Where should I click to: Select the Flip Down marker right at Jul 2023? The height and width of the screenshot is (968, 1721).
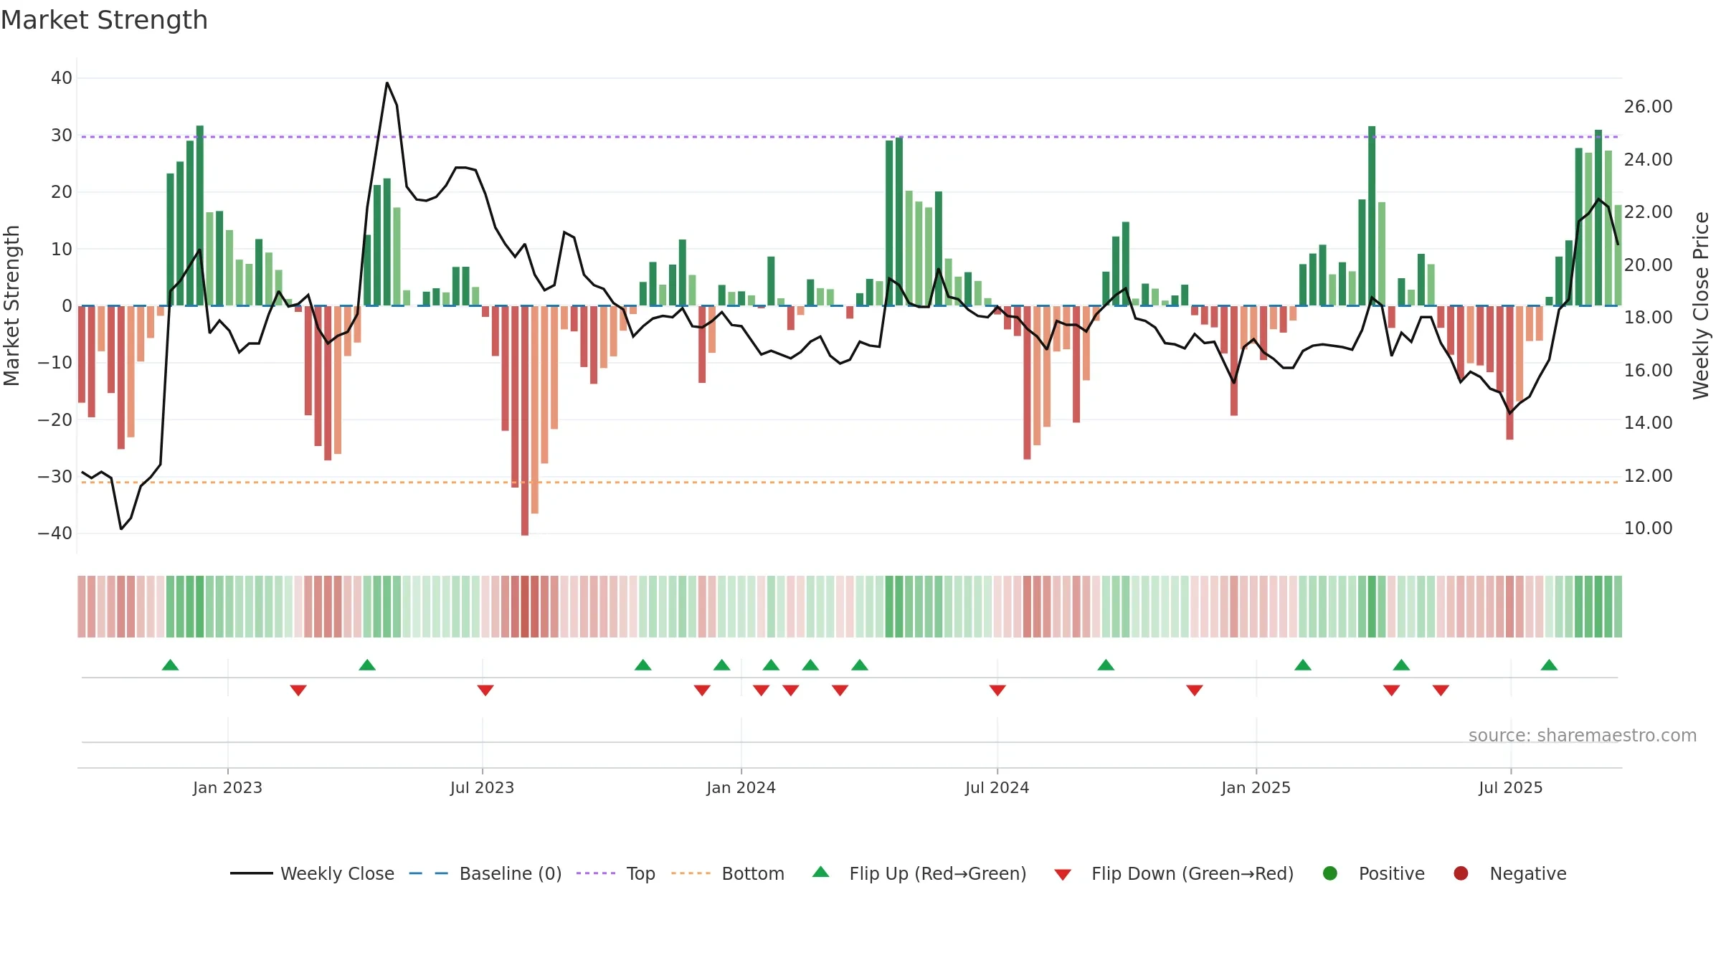(485, 690)
